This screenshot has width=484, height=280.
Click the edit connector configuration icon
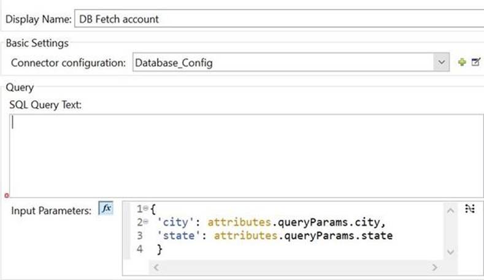click(475, 63)
